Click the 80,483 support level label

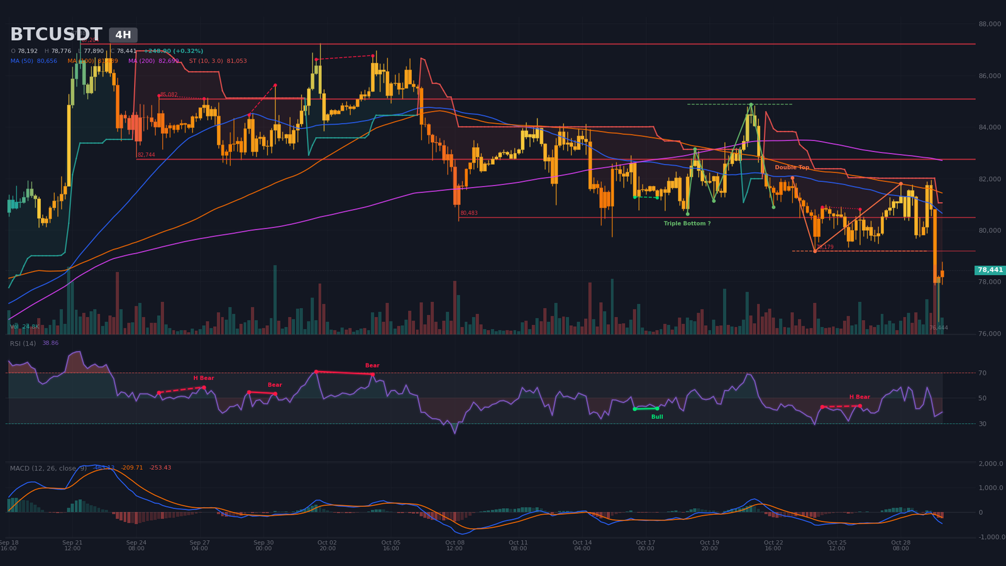[x=469, y=213]
